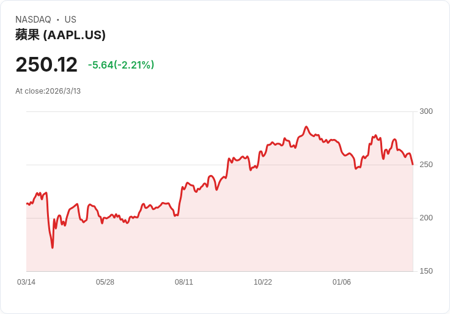
Task: Select the 08/11 date on x-axis
Action: point(184,282)
